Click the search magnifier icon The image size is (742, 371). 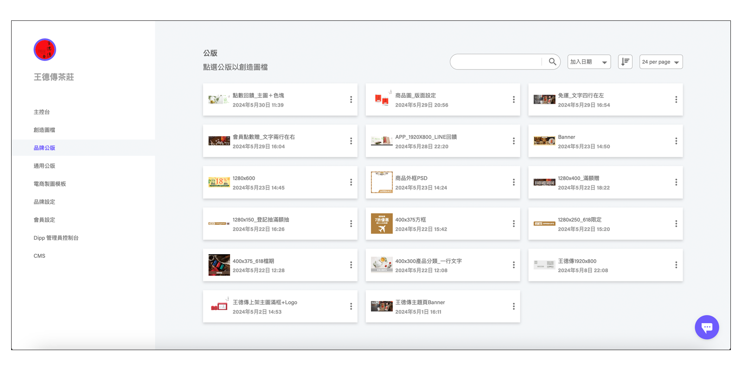[x=552, y=62]
